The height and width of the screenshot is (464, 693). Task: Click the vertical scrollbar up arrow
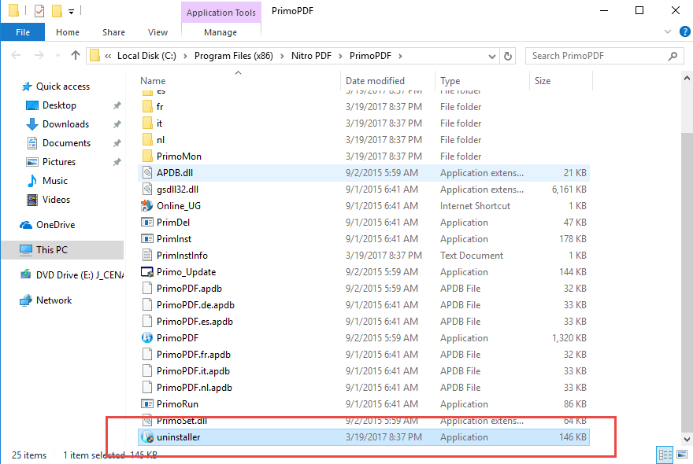tap(687, 78)
